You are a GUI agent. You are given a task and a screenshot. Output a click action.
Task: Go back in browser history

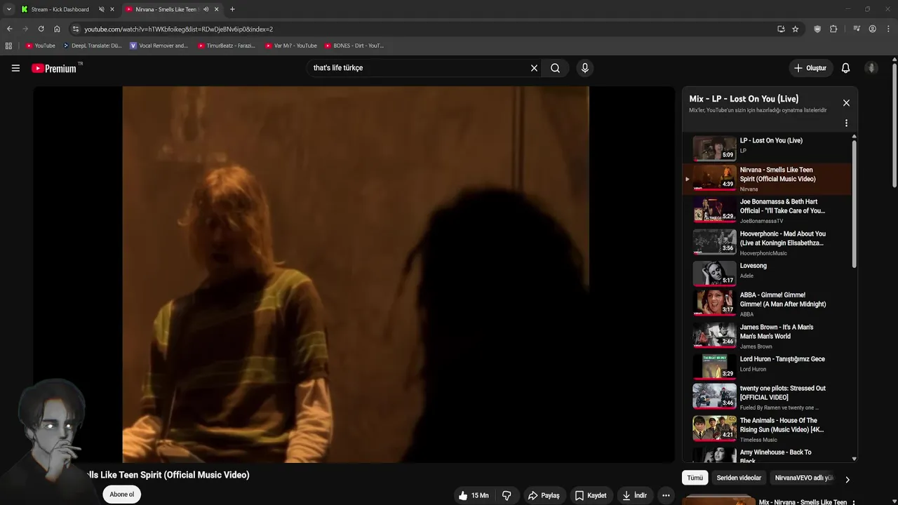(9, 29)
